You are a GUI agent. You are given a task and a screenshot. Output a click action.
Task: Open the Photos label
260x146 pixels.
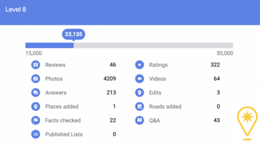(x=54, y=79)
